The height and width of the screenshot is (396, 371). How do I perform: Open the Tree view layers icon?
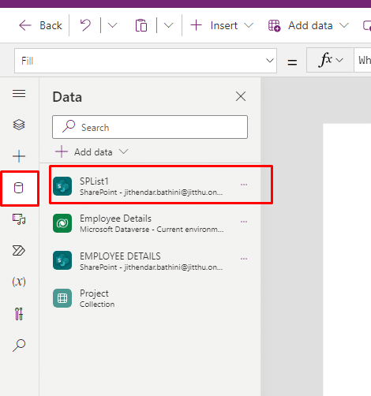point(19,125)
